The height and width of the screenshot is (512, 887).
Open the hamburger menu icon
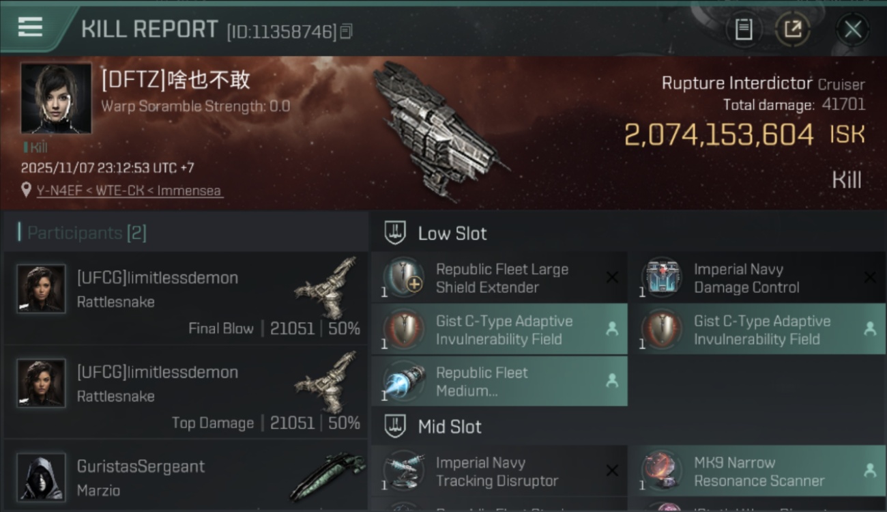pyautogui.click(x=30, y=27)
